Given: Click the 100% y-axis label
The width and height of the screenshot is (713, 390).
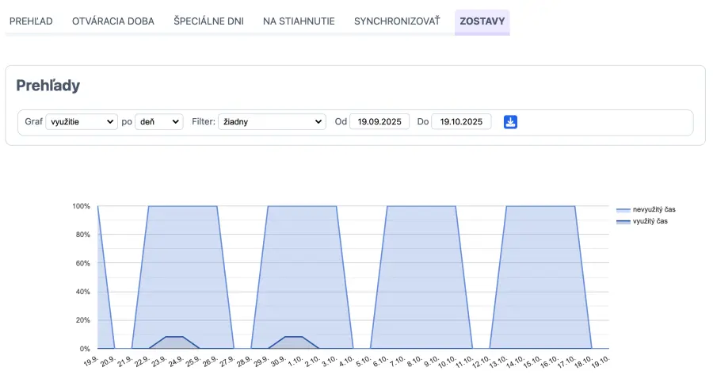Looking at the screenshot, I should click(x=81, y=206).
